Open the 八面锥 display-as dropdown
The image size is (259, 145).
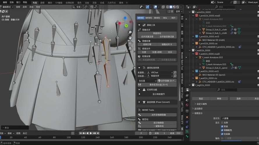pos(240,118)
